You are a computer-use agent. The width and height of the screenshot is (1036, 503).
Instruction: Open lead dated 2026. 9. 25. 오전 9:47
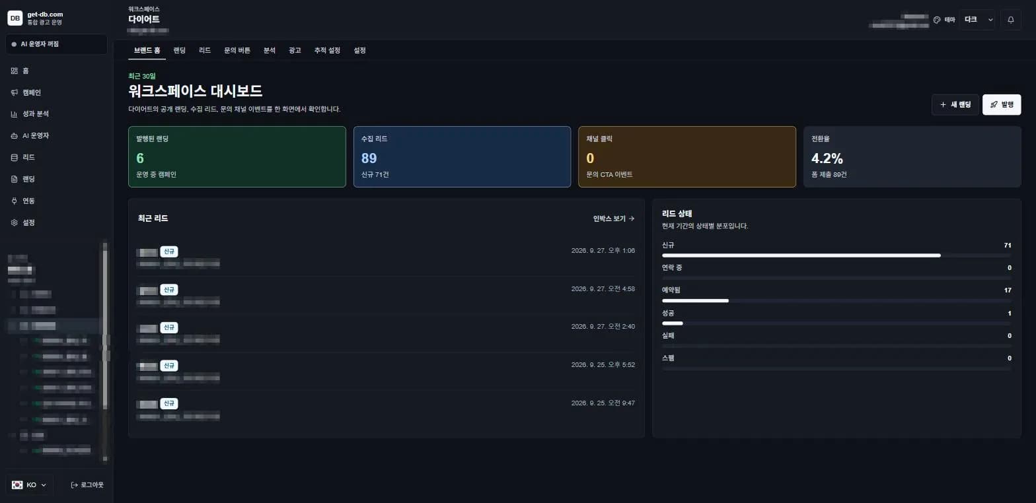point(386,409)
